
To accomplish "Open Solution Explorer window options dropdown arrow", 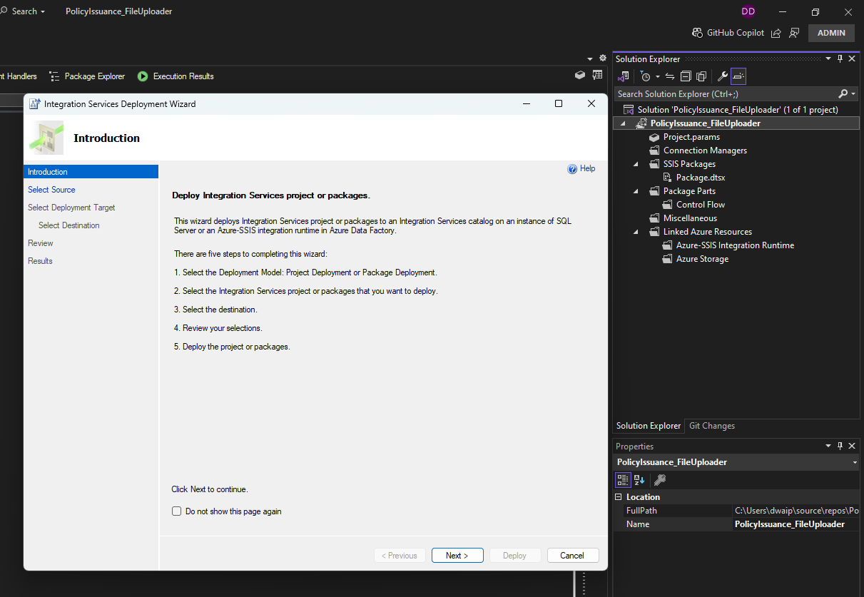I will [x=828, y=59].
